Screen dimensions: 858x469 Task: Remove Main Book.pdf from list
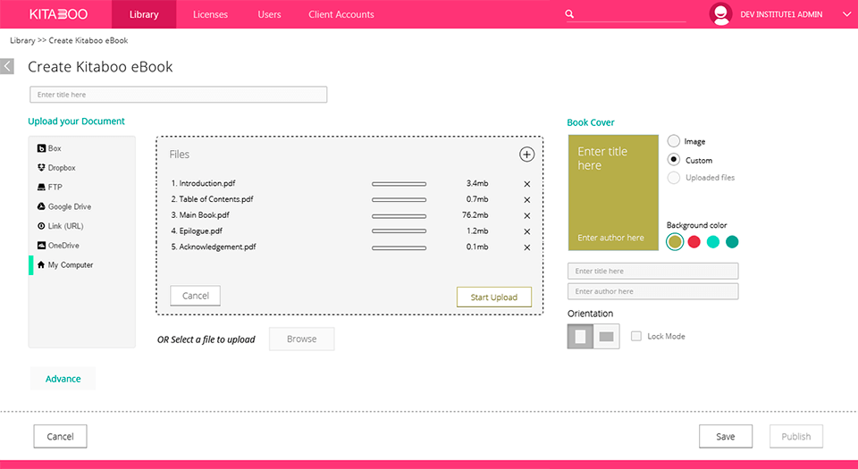click(x=527, y=216)
